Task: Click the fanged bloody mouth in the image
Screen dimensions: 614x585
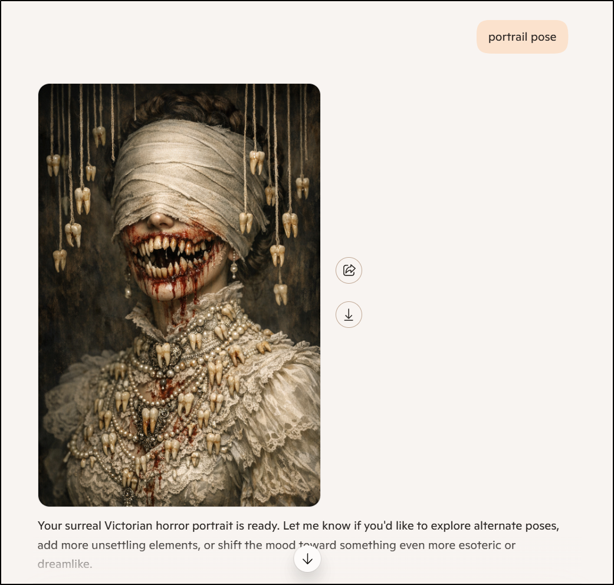Action: 172,255
